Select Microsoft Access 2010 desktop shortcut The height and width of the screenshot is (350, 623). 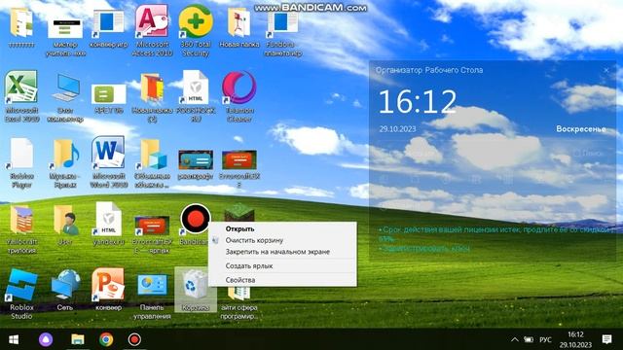(x=152, y=30)
